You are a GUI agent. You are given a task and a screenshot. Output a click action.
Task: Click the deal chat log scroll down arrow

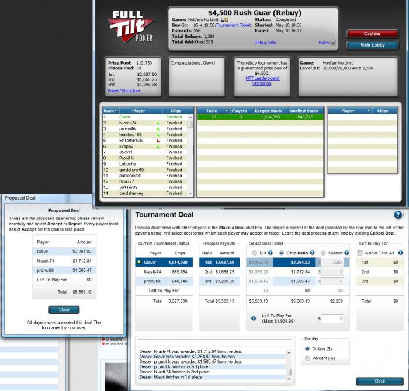289,379
